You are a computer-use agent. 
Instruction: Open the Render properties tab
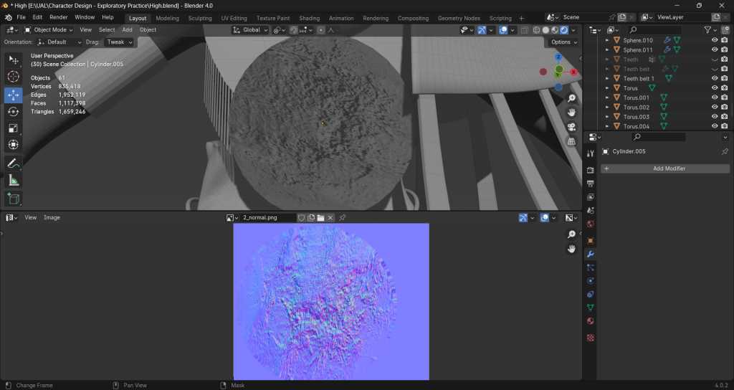point(591,170)
